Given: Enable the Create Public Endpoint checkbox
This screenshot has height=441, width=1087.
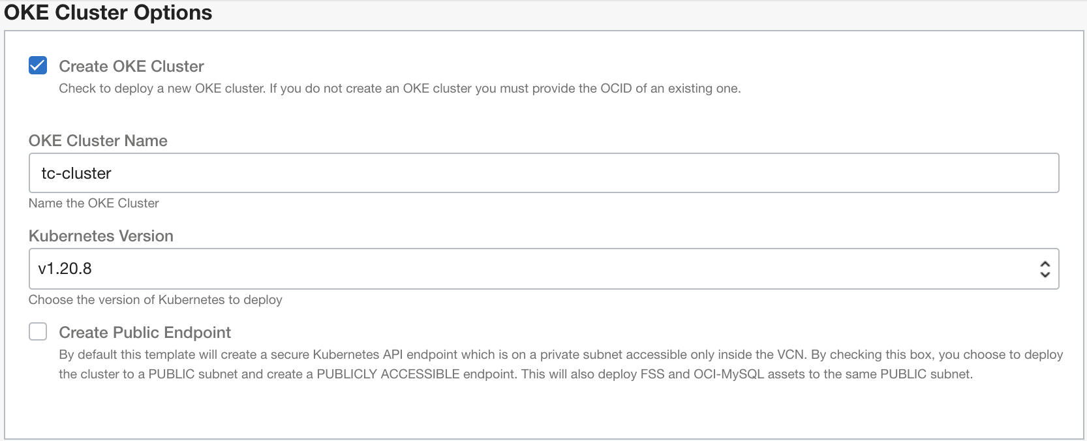Looking at the screenshot, I should (x=38, y=331).
